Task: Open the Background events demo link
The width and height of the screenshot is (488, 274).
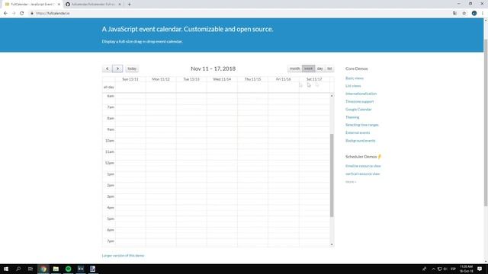Action: [361, 141]
